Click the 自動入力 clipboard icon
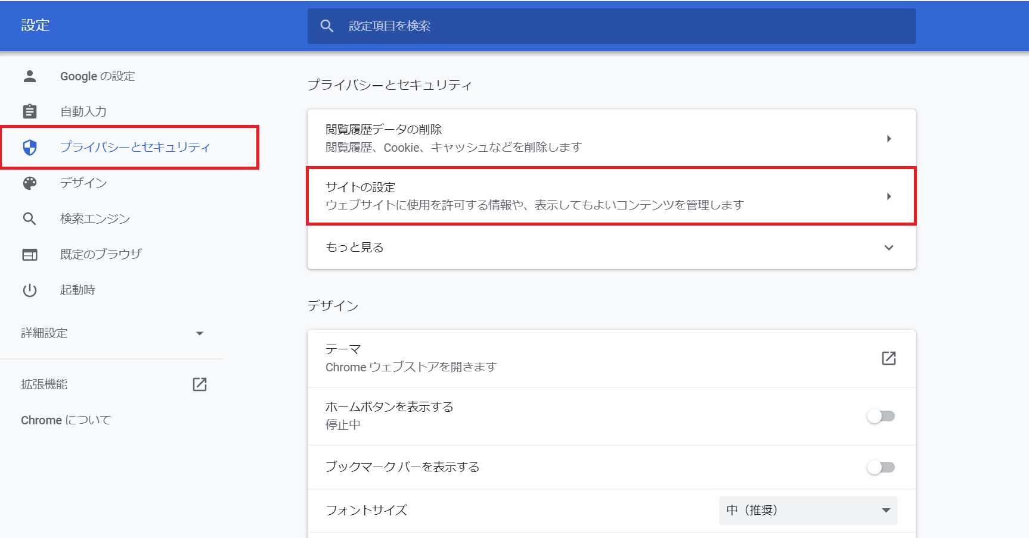Image resolution: width=1029 pixels, height=538 pixels. (29, 111)
